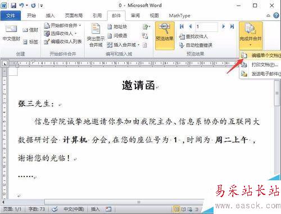281x214 pixels.
Task: Click the merged field text 周二上午
Action: coord(232,140)
